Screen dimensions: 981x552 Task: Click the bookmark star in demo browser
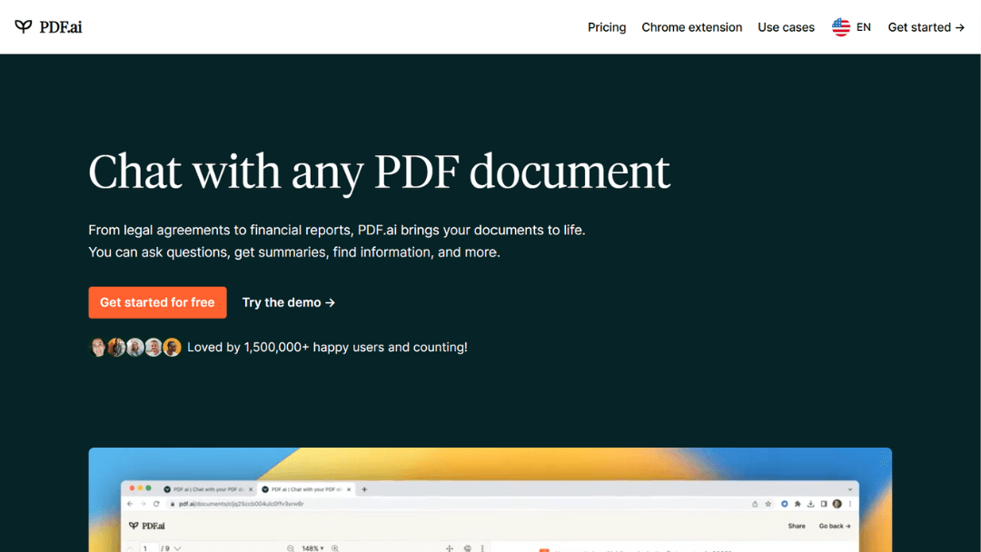point(768,503)
